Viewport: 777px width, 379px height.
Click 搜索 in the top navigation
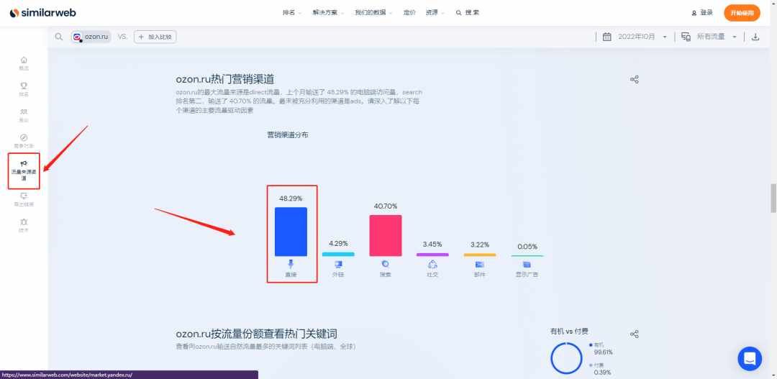pos(468,13)
